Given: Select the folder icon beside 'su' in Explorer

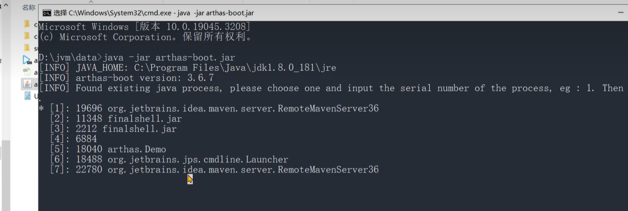Looking at the screenshot, I should coord(27,48).
